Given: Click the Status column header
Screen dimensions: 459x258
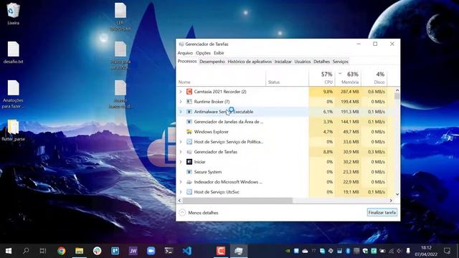Looking at the screenshot, I should (x=287, y=77).
